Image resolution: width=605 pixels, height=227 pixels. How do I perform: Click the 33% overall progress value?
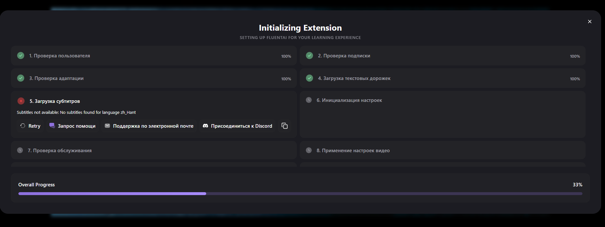pos(578,185)
